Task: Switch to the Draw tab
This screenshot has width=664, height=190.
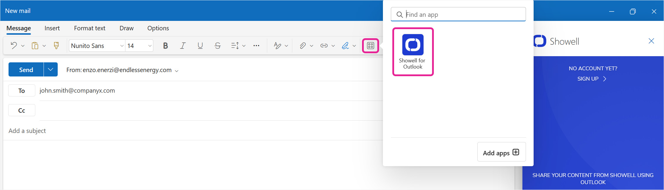Action: 127,28
